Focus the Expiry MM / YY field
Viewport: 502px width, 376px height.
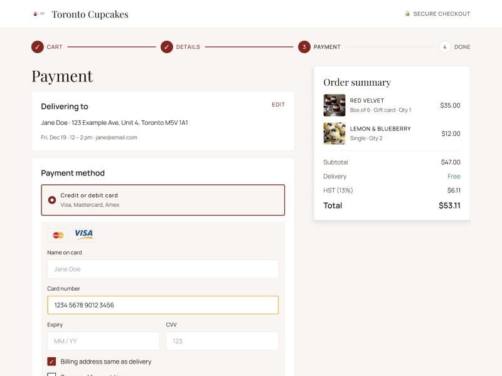click(103, 341)
